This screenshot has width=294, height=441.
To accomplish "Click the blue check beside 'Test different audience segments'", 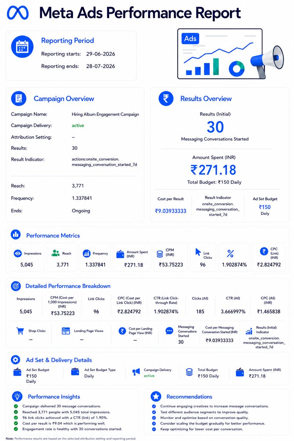I will click(x=154, y=412).
